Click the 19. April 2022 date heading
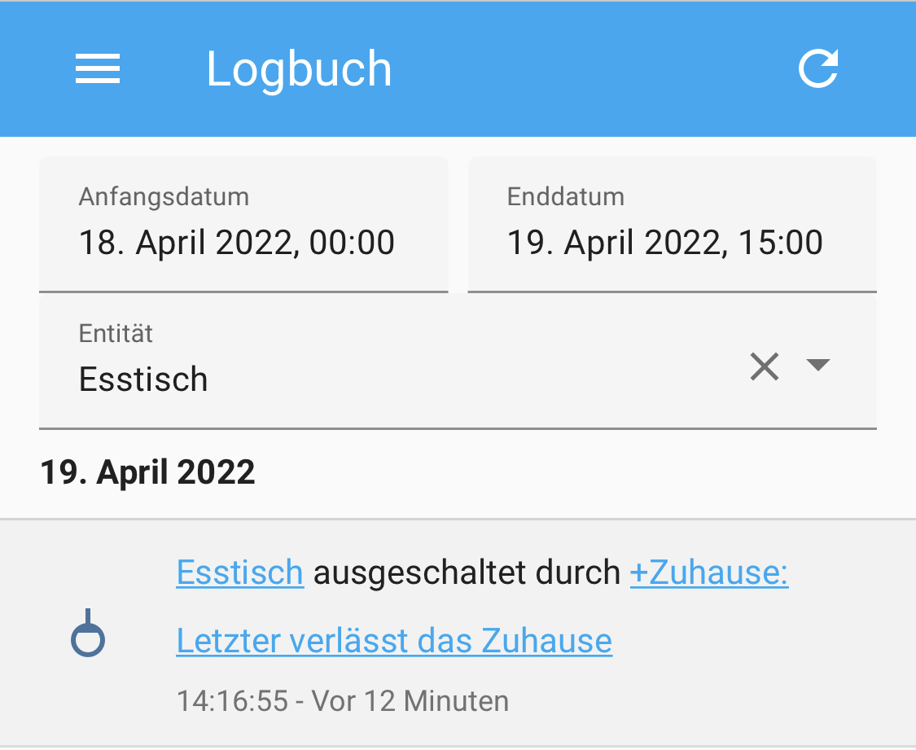Image resolution: width=916 pixels, height=750 pixels. 147,471
